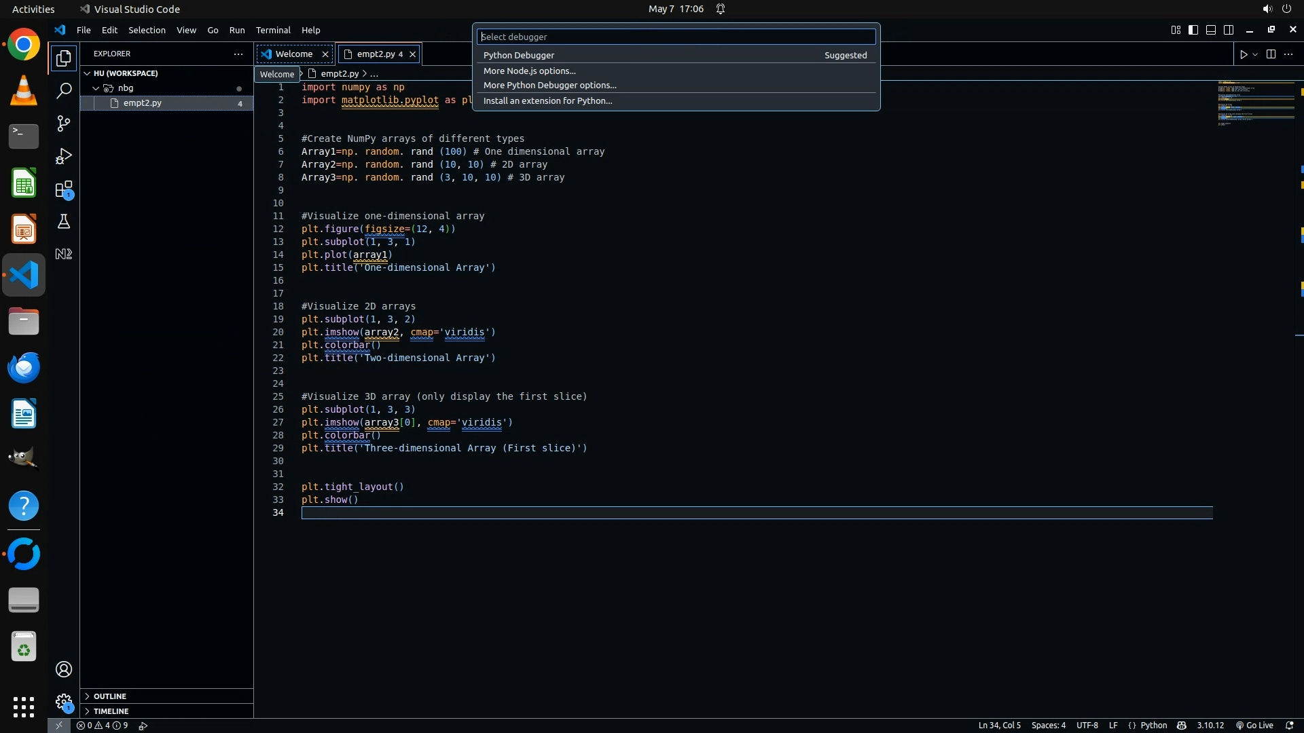The image size is (1304, 733).
Task: Open the Run Python File dropdown arrow
Action: [x=1255, y=54]
